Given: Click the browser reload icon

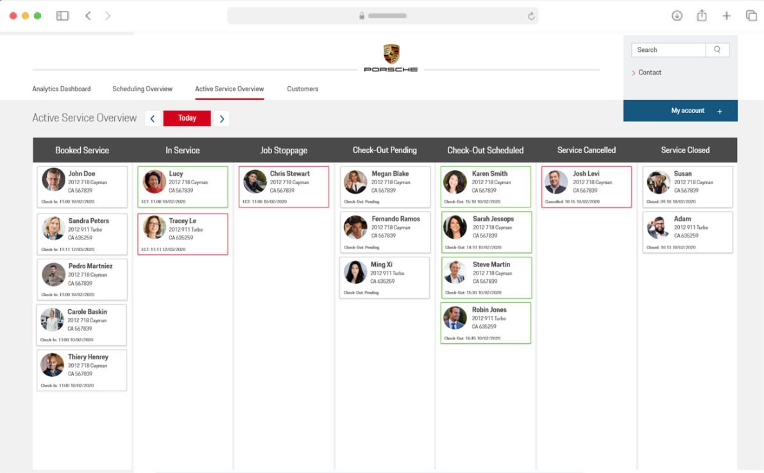Looking at the screenshot, I should (531, 16).
